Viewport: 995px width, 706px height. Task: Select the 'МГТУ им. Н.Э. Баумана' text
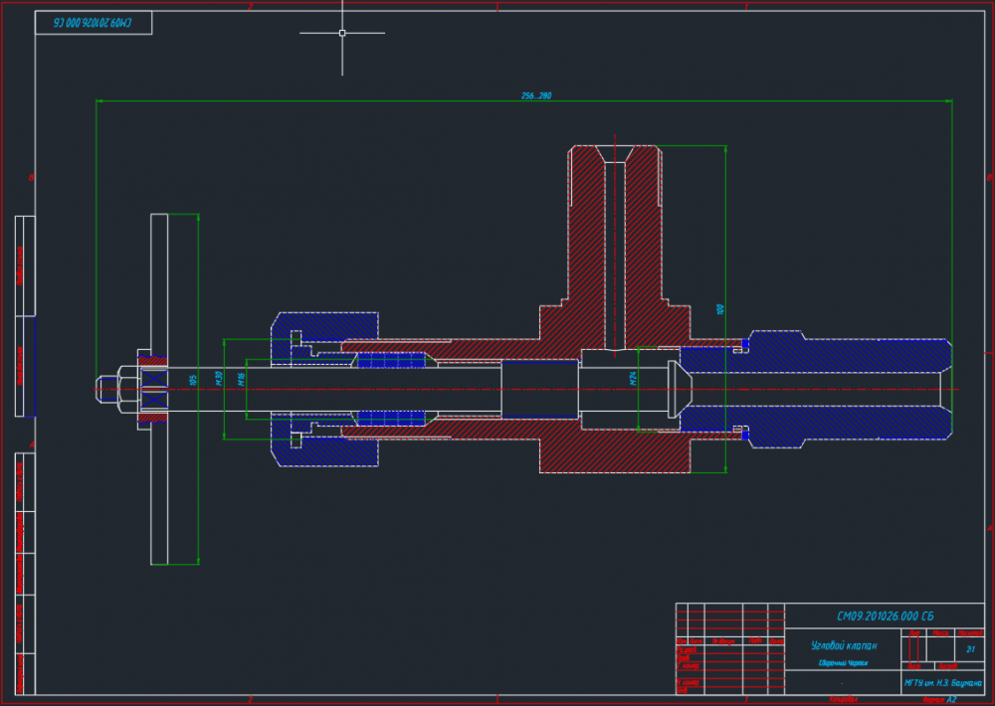click(x=942, y=683)
